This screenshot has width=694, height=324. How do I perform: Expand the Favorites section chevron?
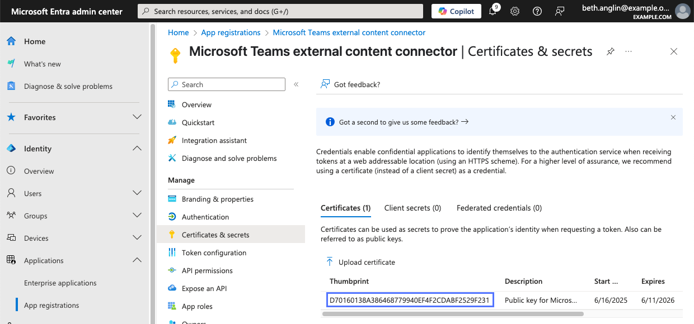tap(137, 117)
